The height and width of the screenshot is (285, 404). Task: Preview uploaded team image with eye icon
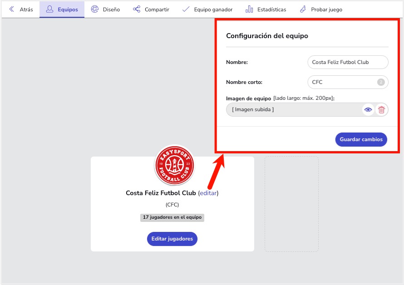pyautogui.click(x=368, y=109)
